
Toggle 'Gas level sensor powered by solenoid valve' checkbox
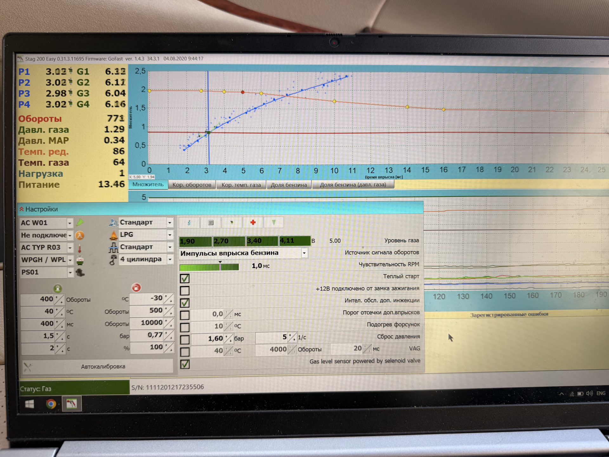(x=185, y=364)
